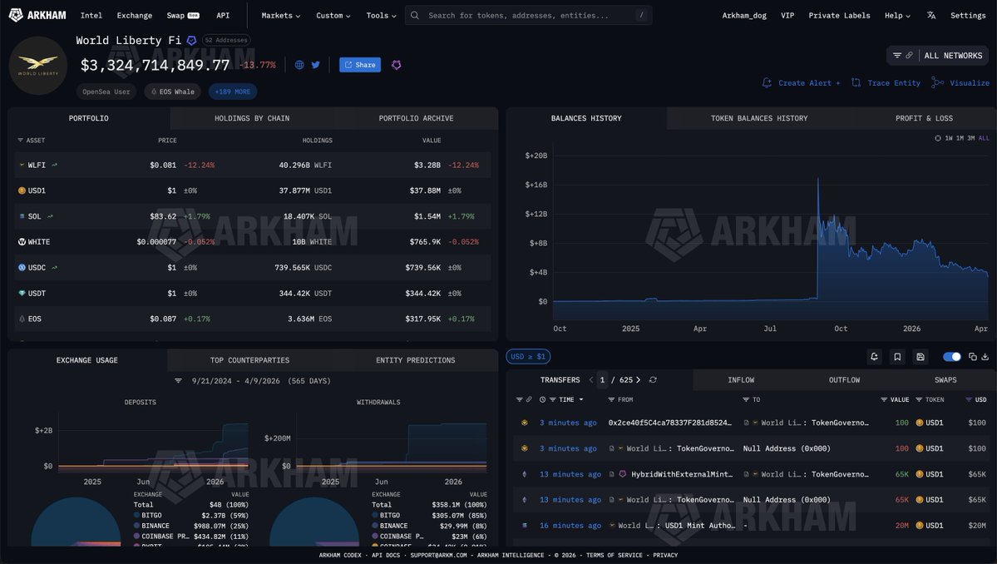Open the entity's Twitter profile icon
997x564 pixels.
tap(315, 65)
